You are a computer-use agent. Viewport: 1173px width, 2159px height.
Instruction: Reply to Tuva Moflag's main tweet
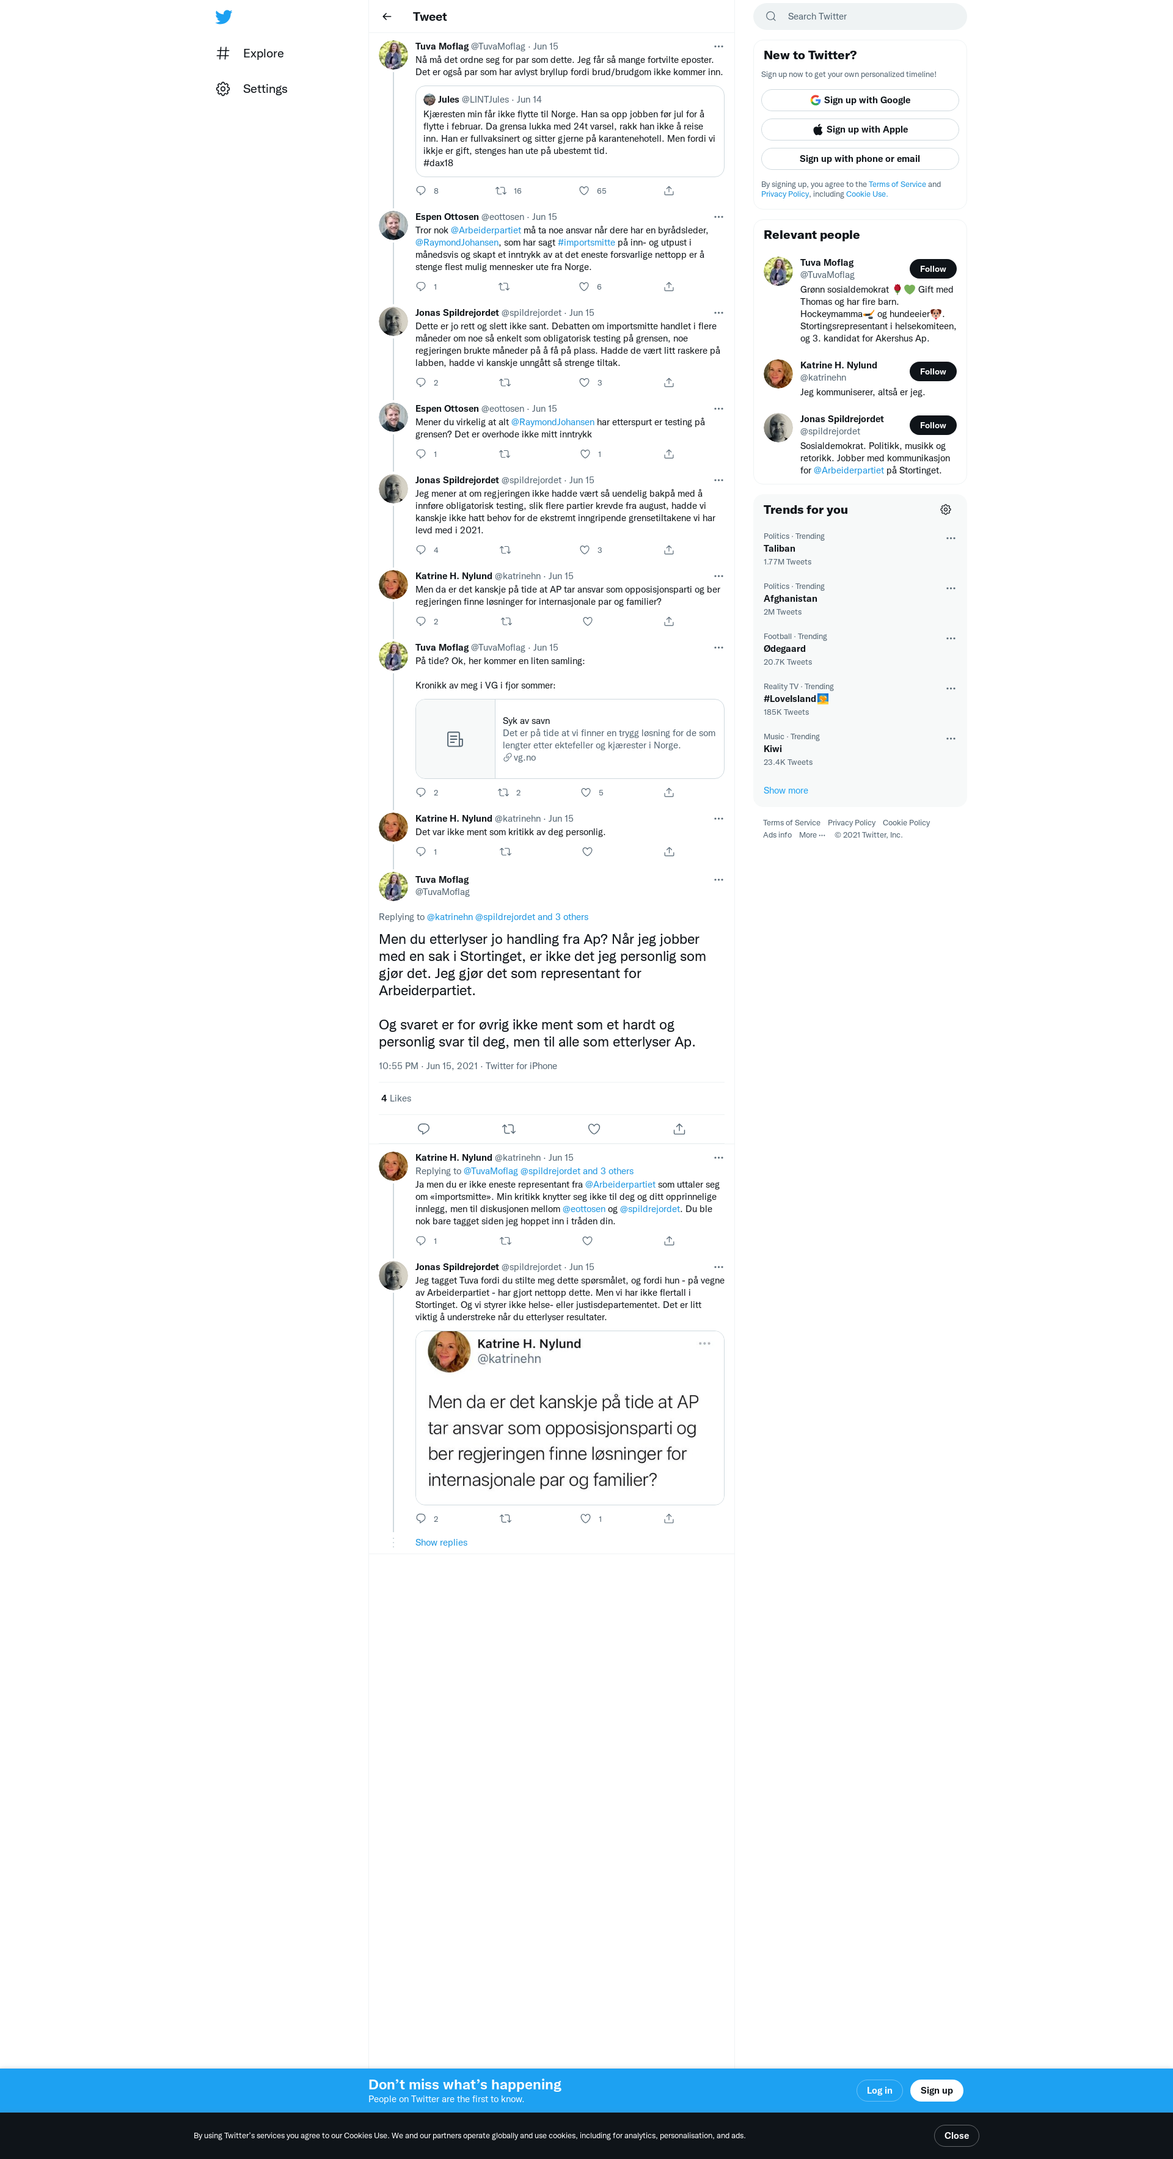(423, 1129)
